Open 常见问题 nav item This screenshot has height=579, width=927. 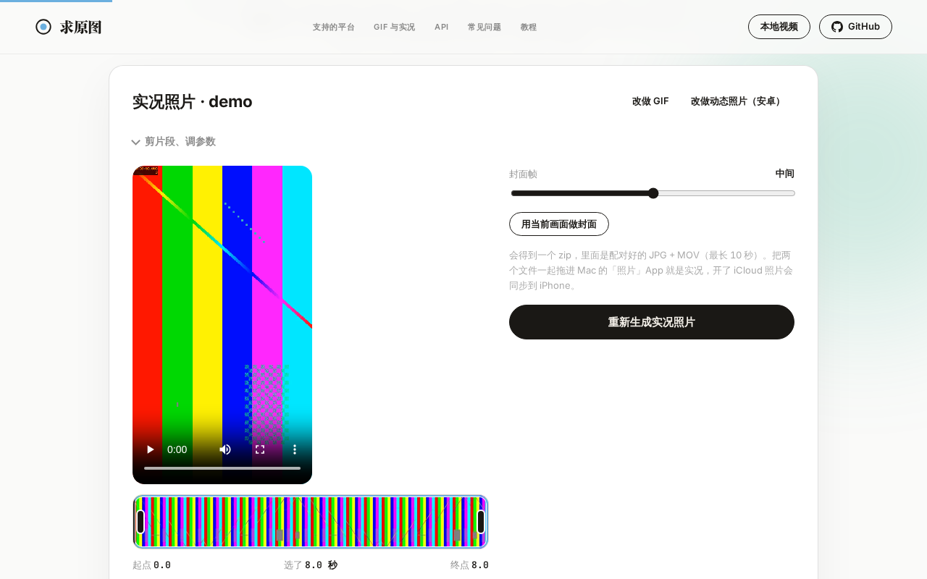pyautogui.click(x=485, y=27)
